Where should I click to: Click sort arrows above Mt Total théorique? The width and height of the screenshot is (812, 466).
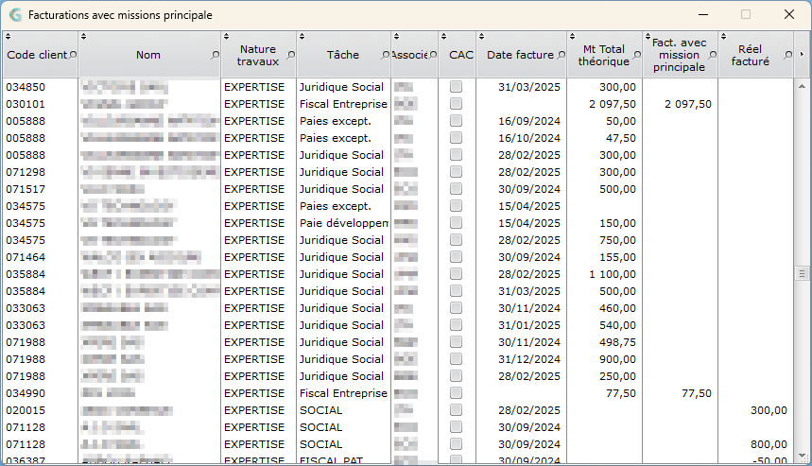click(572, 36)
